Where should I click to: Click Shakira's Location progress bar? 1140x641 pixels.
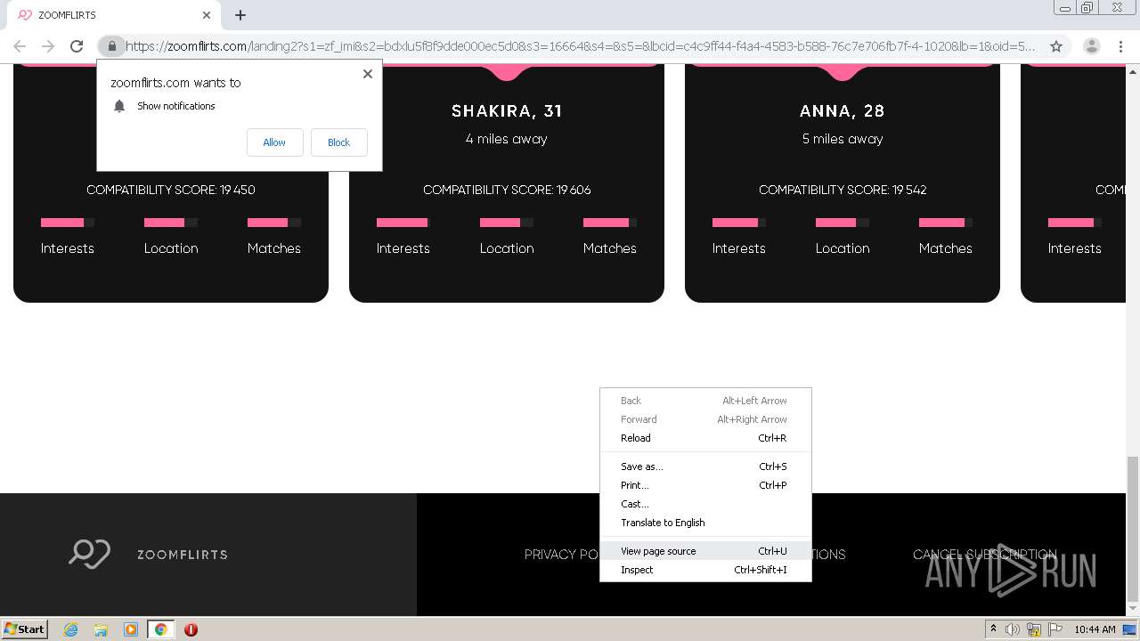tap(507, 223)
